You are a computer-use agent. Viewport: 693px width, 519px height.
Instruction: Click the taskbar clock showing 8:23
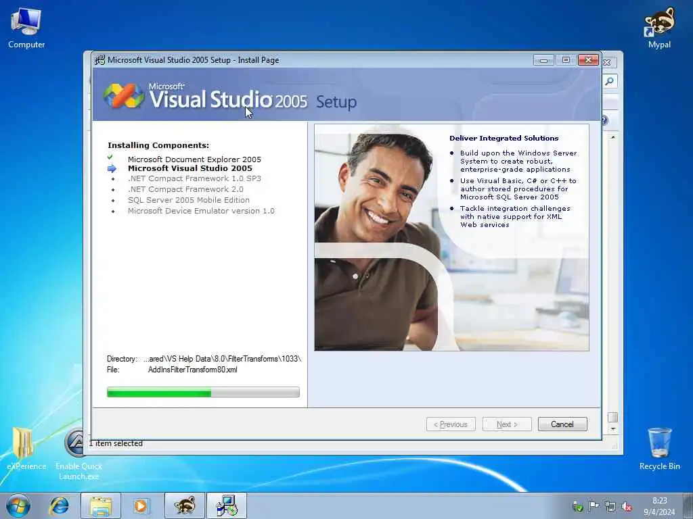pyautogui.click(x=659, y=506)
